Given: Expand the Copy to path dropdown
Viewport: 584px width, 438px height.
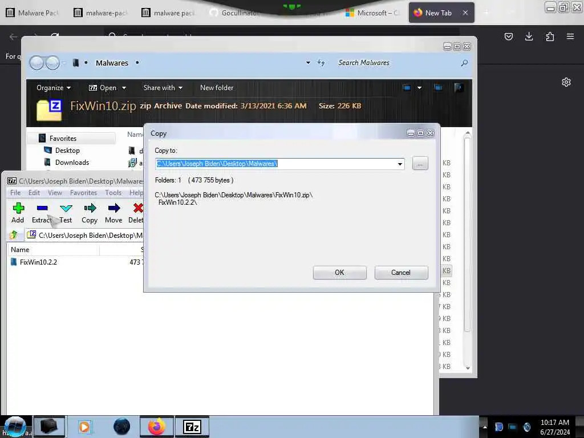Looking at the screenshot, I should pyautogui.click(x=400, y=164).
